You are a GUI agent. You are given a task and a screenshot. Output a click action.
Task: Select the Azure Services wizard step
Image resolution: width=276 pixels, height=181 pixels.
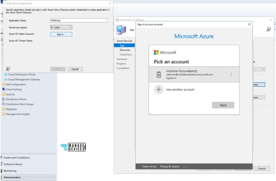(x=124, y=41)
